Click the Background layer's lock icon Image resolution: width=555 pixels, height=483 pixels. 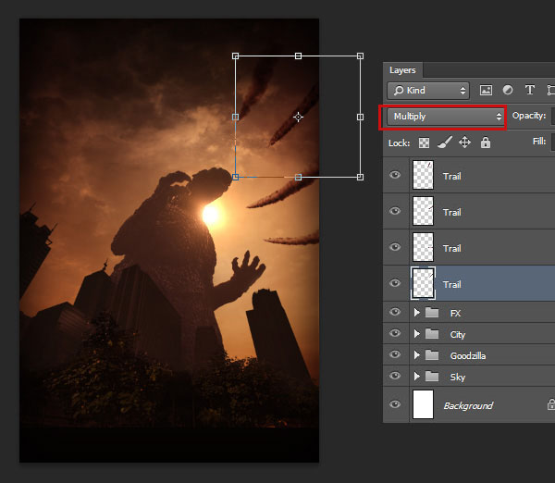(x=551, y=404)
